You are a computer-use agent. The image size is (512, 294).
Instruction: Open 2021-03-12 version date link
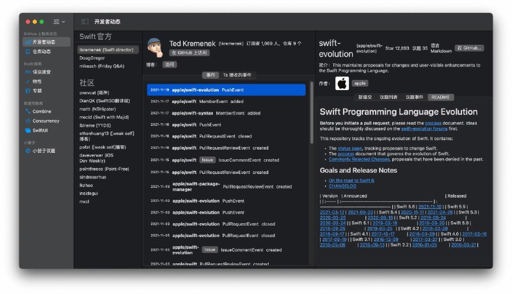click(332, 212)
